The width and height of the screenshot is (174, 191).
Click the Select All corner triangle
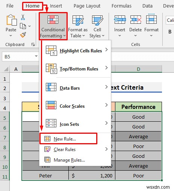[x=6, y=69]
